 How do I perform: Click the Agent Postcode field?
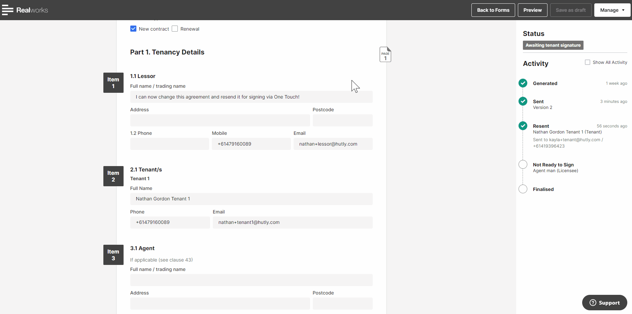[x=342, y=304]
